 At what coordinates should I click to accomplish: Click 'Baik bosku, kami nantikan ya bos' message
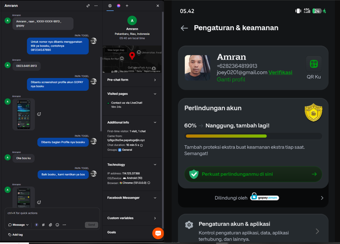tap(63, 175)
